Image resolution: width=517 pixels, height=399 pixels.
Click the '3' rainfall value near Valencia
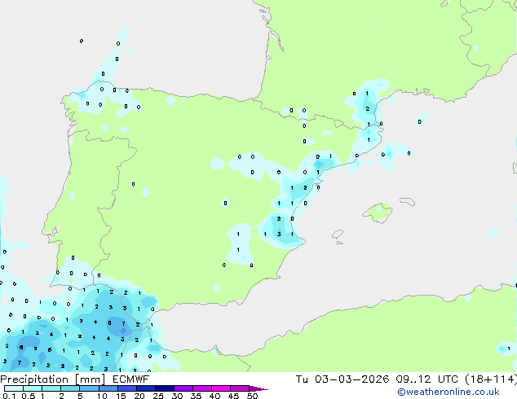(x=279, y=235)
